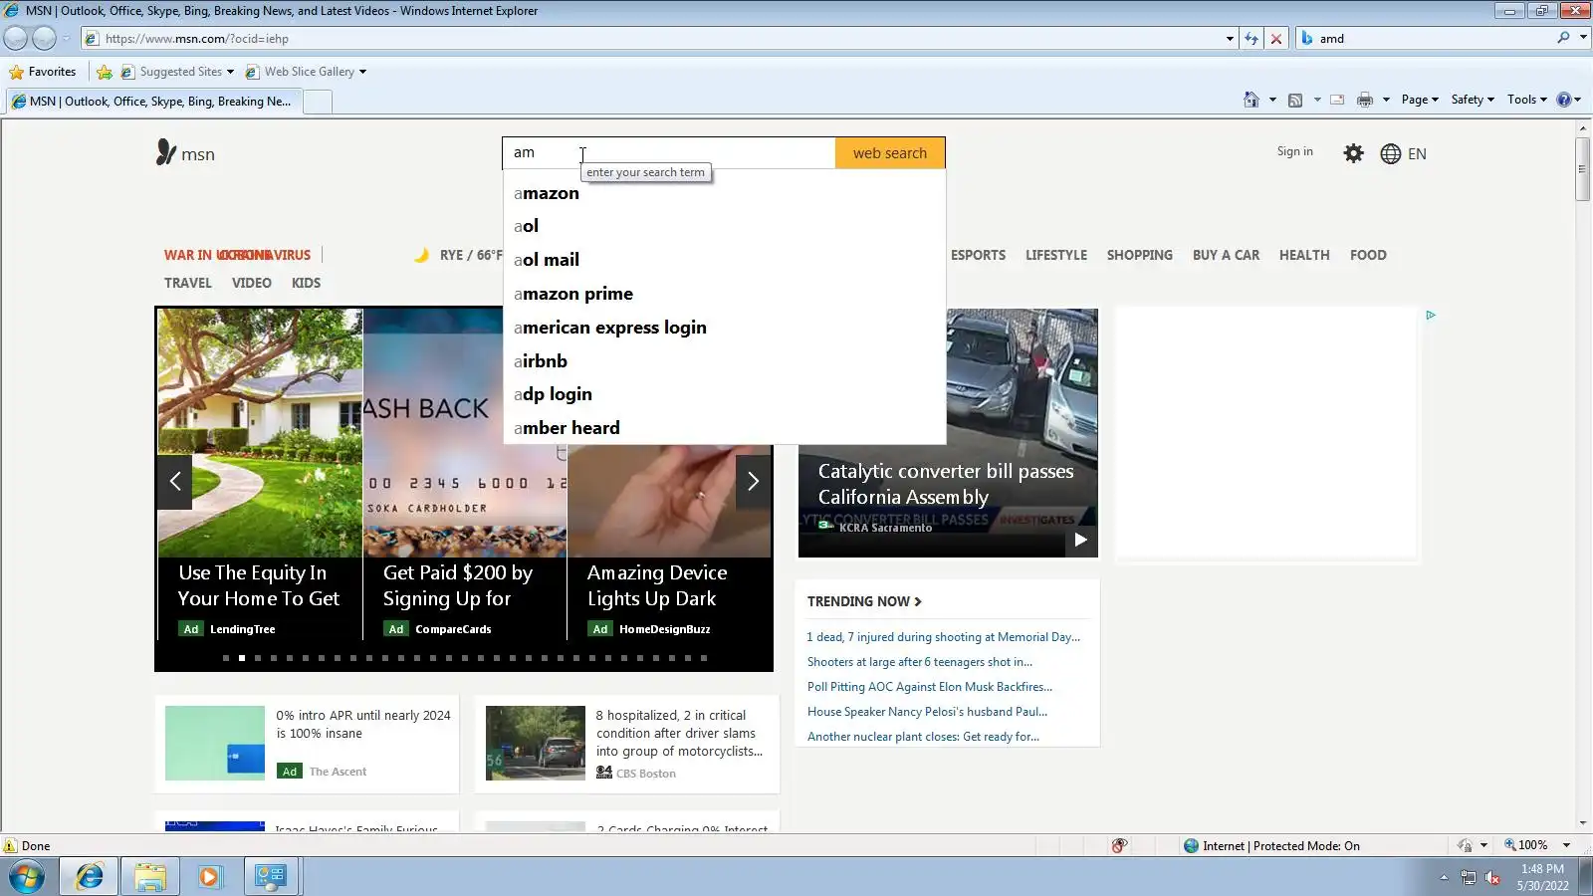Click the Read Mail envelope icon
This screenshot has height=896, width=1593.
1337,100
